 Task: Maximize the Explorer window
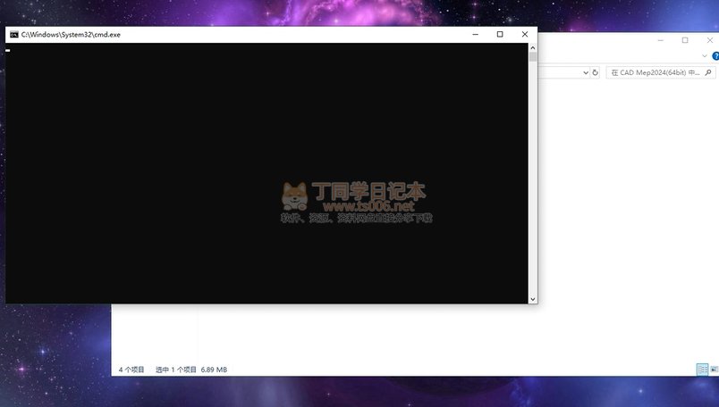[x=685, y=40]
